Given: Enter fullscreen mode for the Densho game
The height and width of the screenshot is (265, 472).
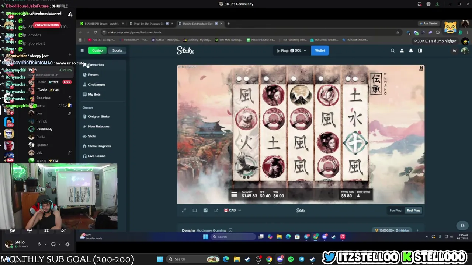Looking at the screenshot, I should (184, 210).
